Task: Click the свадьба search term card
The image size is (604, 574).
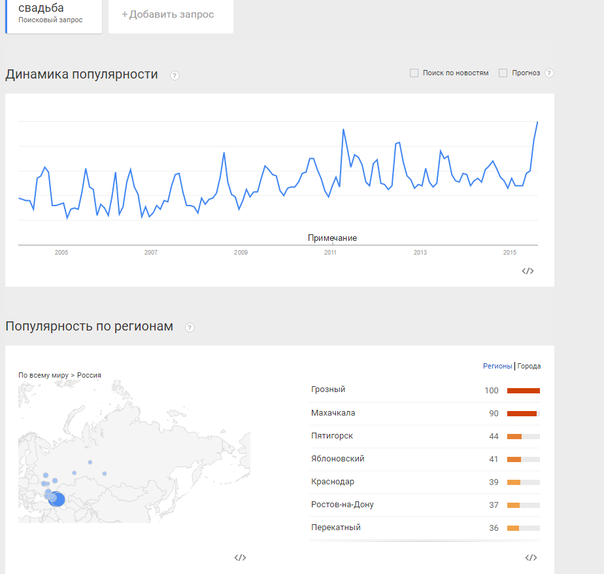Action: coord(54,13)
